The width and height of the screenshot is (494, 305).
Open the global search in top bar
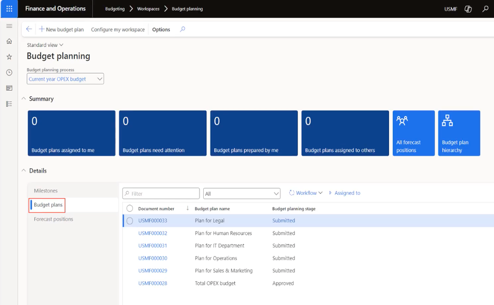tap(485, 9)
